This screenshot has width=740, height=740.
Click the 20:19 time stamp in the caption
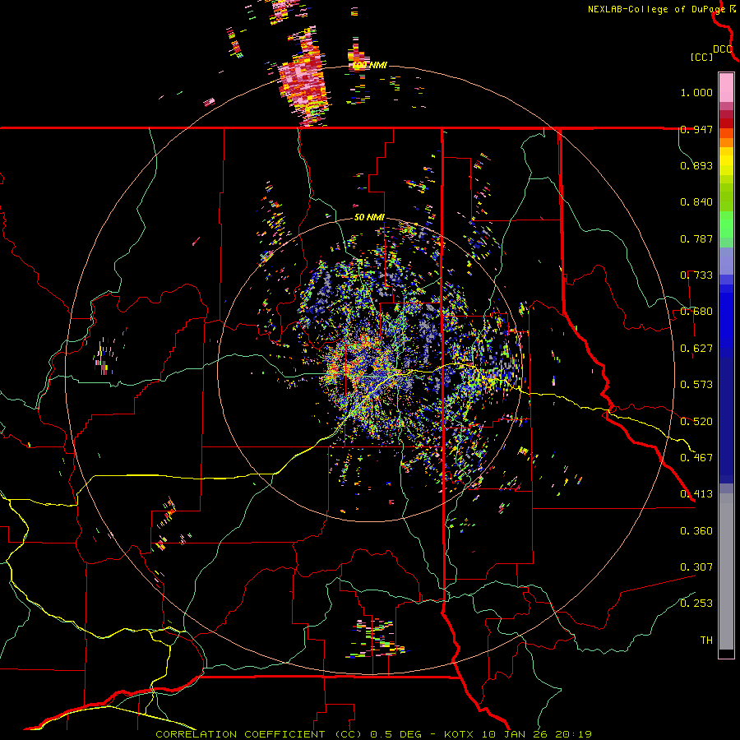coord(574,734)
